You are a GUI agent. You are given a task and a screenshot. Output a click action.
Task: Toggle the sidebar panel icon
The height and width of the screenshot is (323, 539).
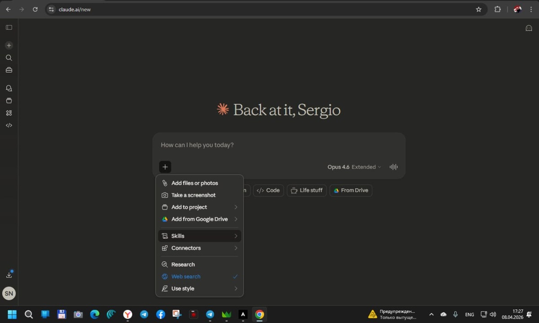9,27
